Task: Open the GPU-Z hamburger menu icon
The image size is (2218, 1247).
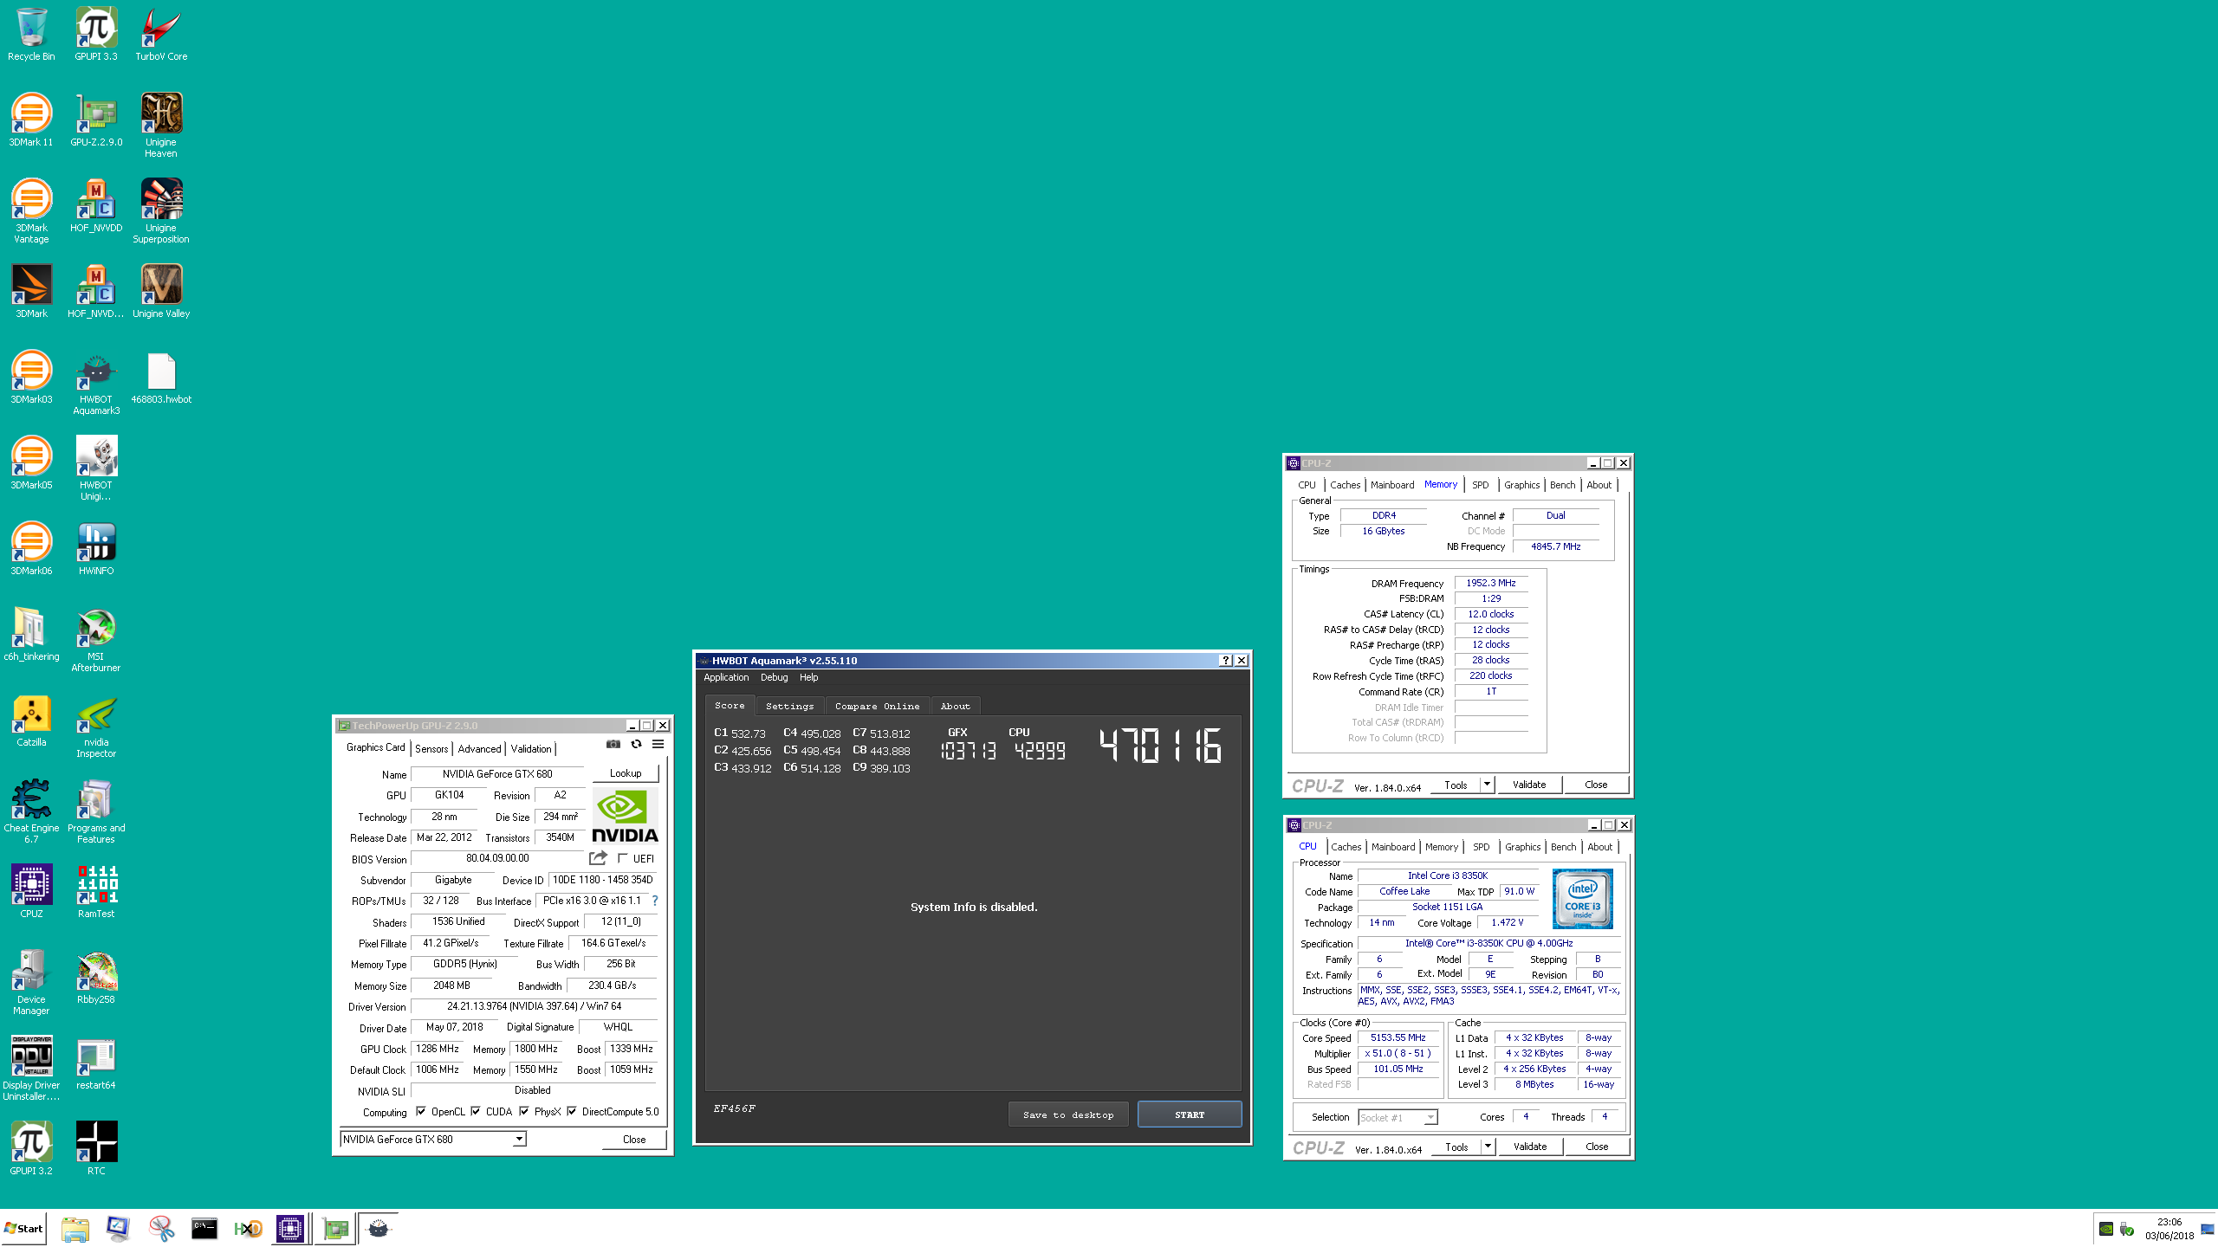Action: pos(658,744)
